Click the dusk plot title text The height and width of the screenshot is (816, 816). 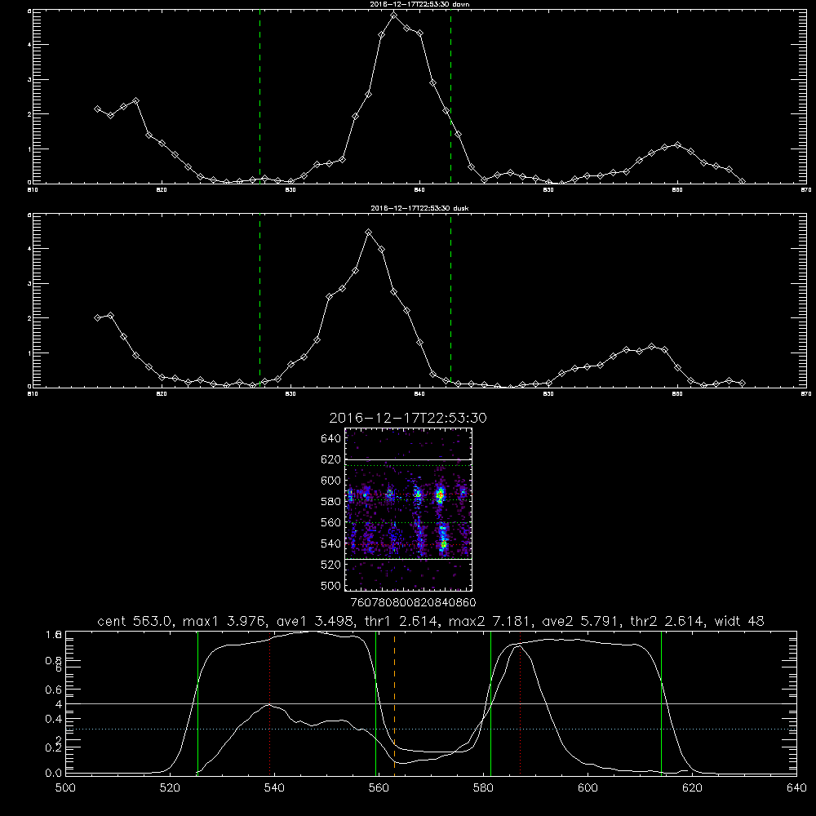420,208
